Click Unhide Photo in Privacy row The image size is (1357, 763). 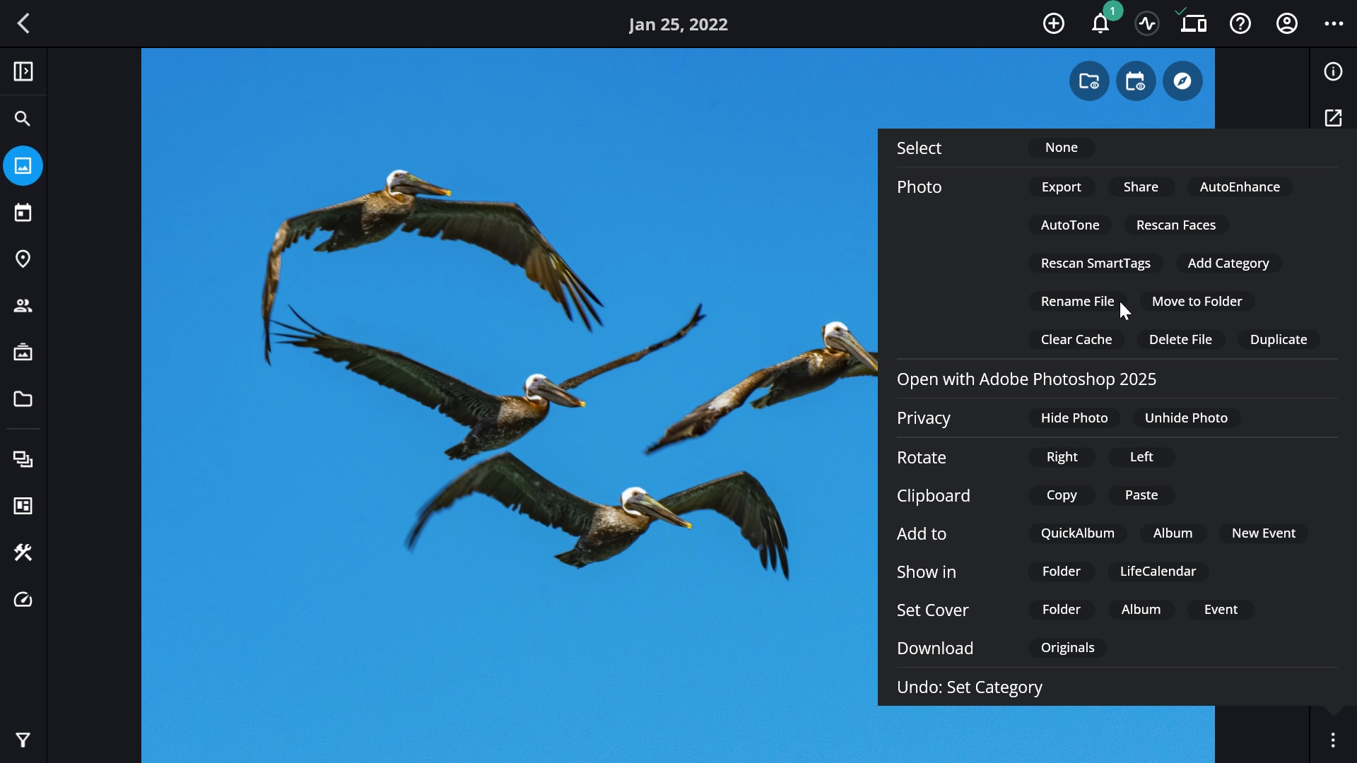click(1186, 418)
